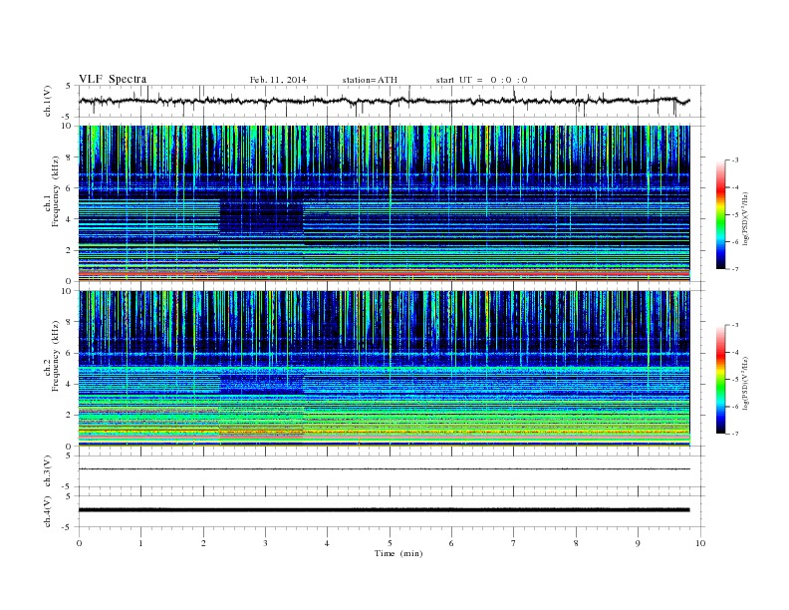Viewport: 789px width, 610px height.
Task: Click the "VLF Spectra" plot title
Action: click(113, 79)
